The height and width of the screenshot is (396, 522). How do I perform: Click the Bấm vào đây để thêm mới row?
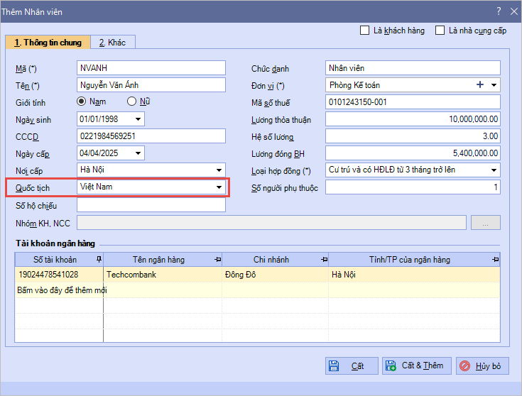click(x=61, y=290)
